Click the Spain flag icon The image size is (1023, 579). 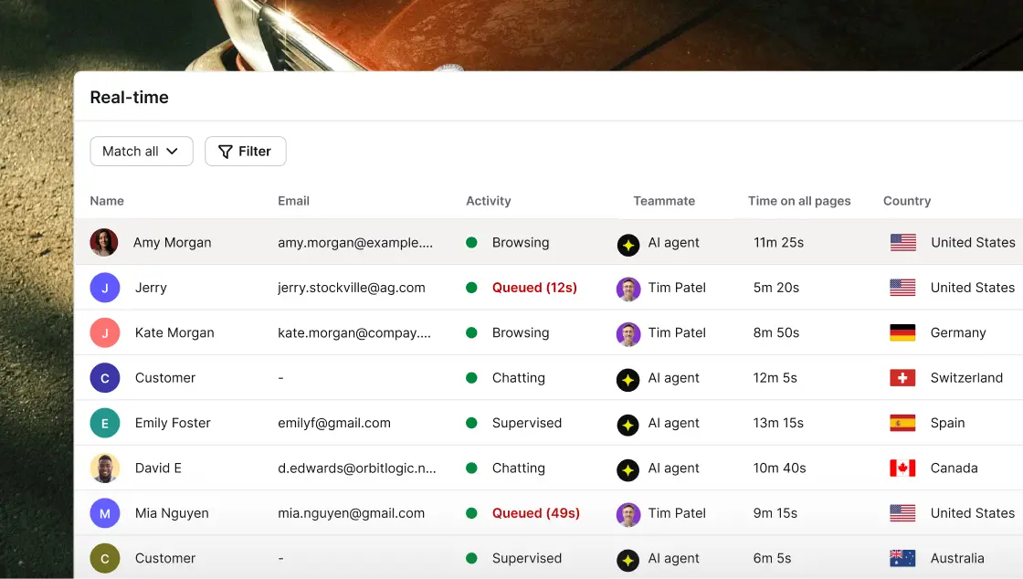click(x=902, y=423)
